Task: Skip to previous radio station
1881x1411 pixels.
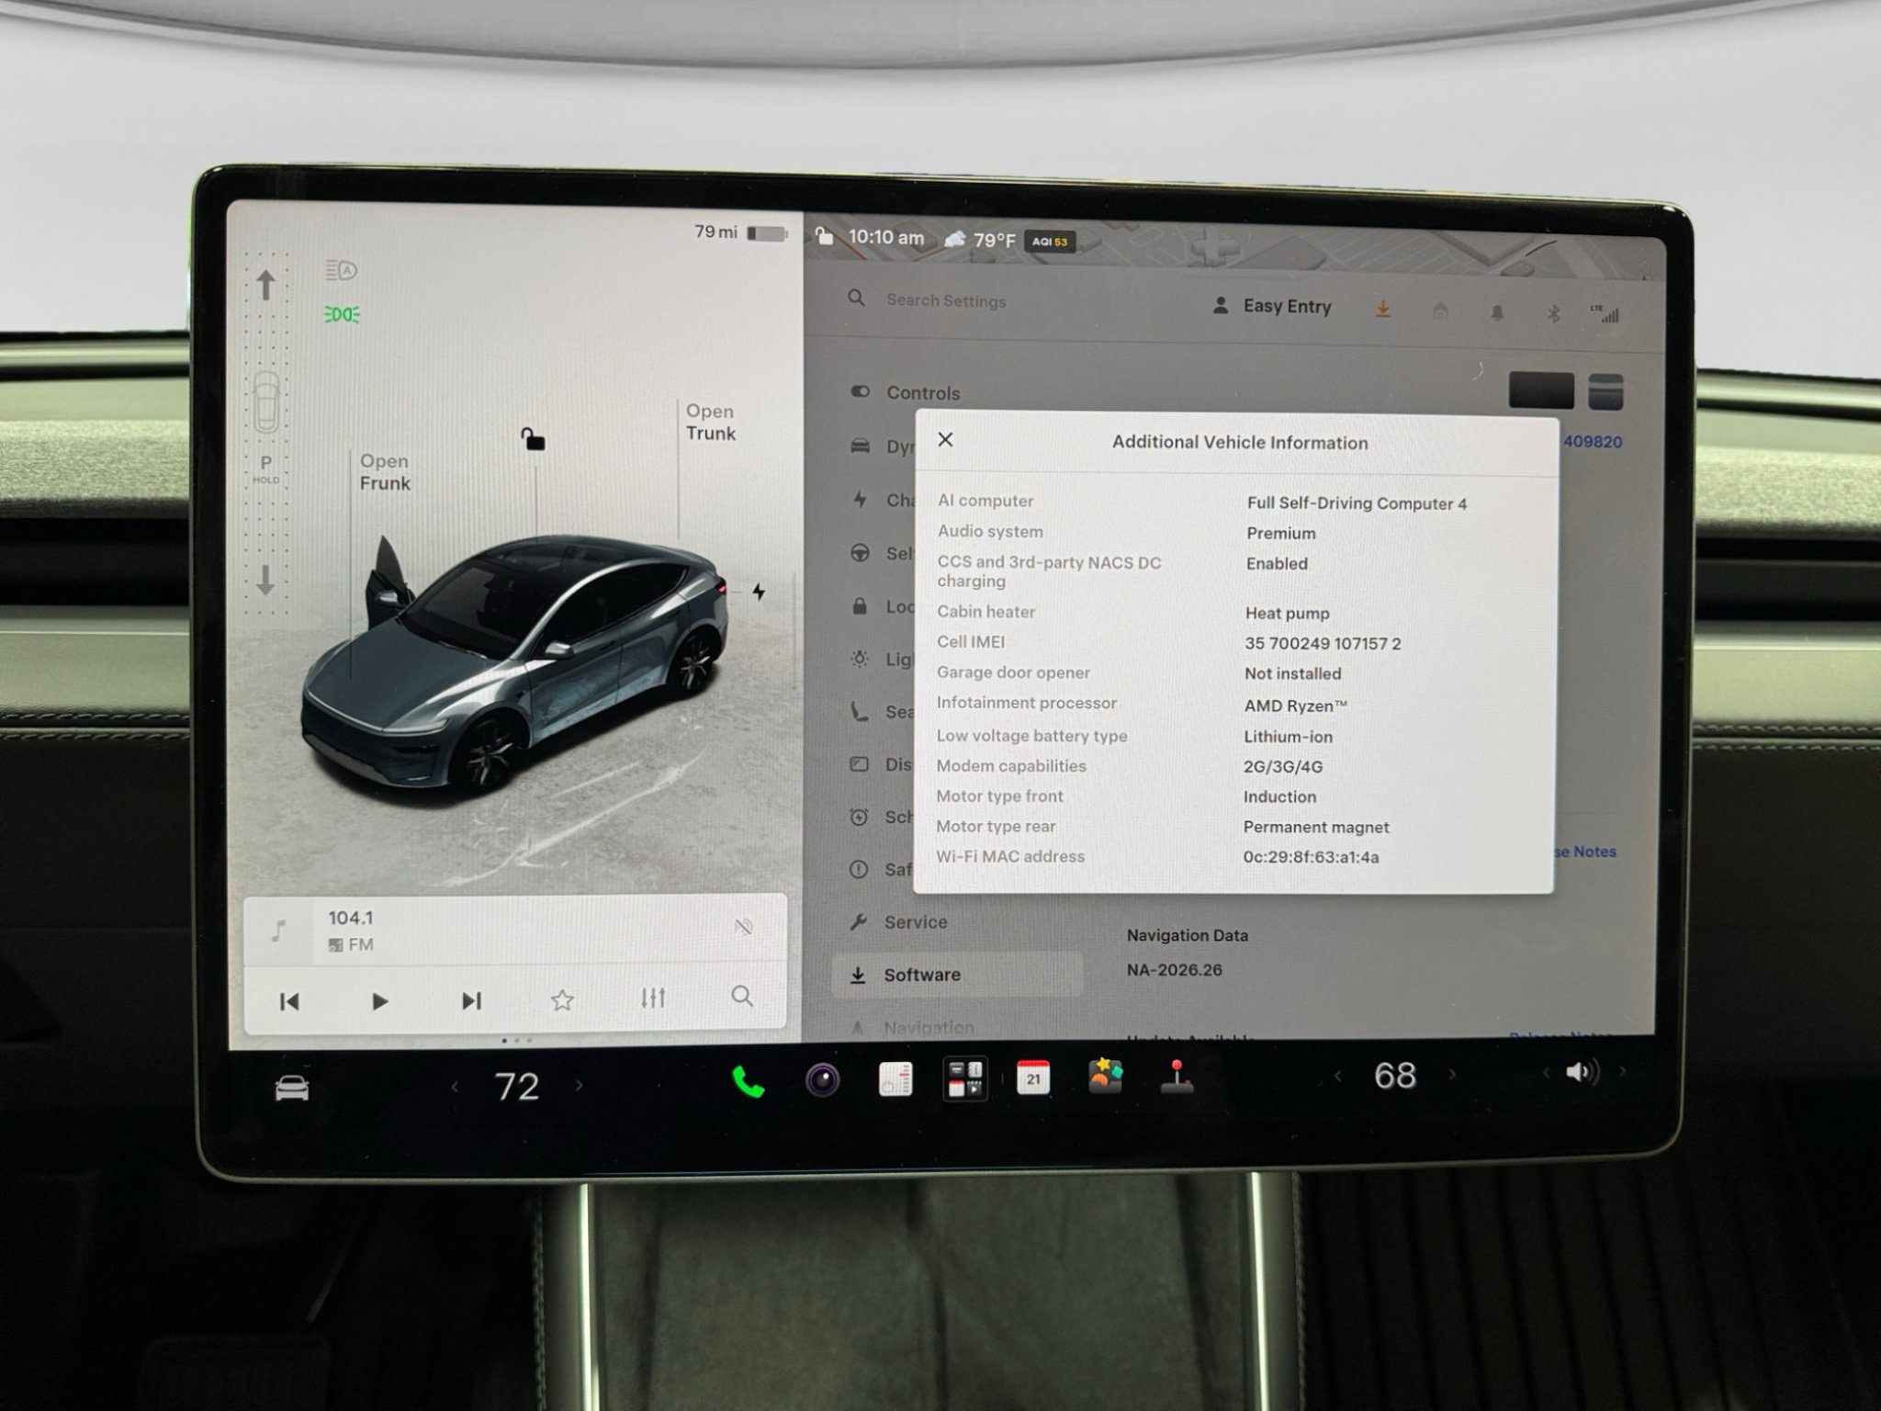Action: tap(289, 1001)
